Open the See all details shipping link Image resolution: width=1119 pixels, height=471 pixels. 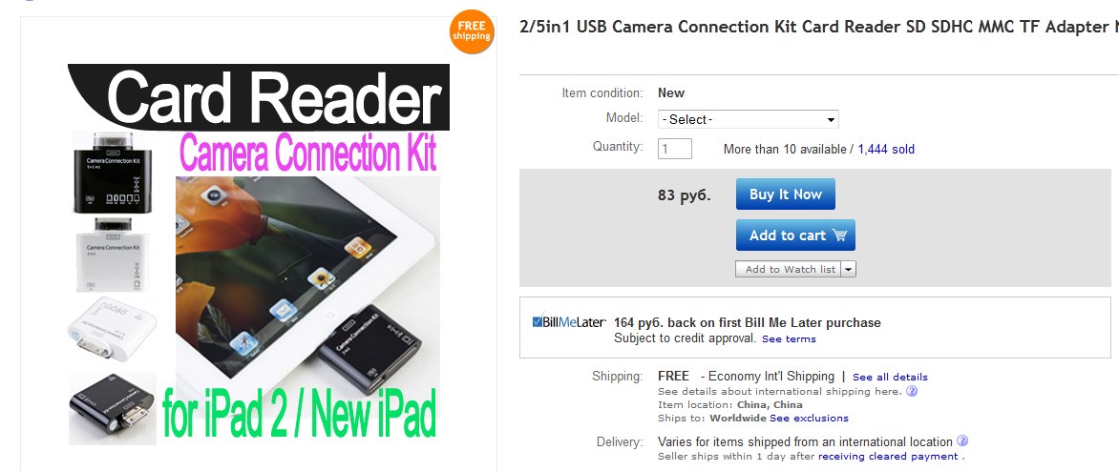click(x=890, y=377)
